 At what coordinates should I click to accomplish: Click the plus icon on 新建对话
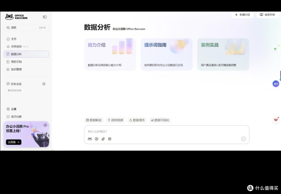coord(236,15)
